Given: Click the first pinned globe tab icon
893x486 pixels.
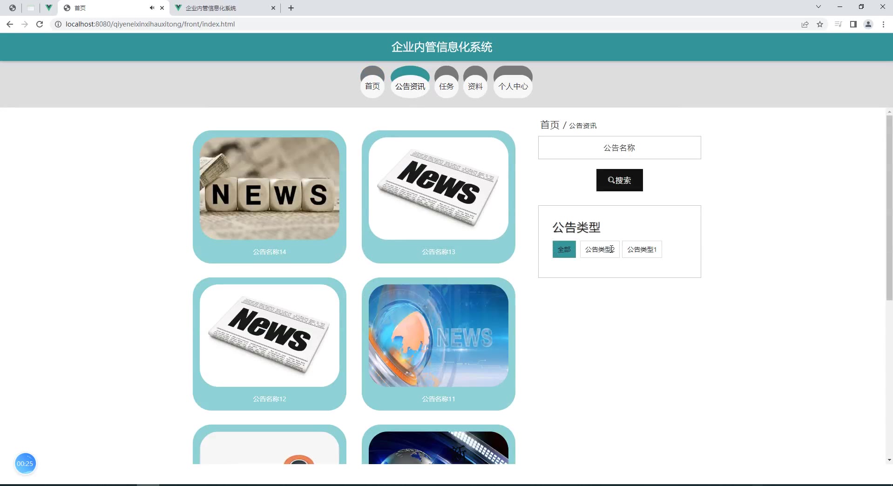Looking at the screenshot, I should (x=13, y=8).
